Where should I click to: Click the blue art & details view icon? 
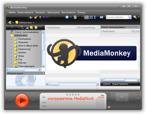coord(67,17)
